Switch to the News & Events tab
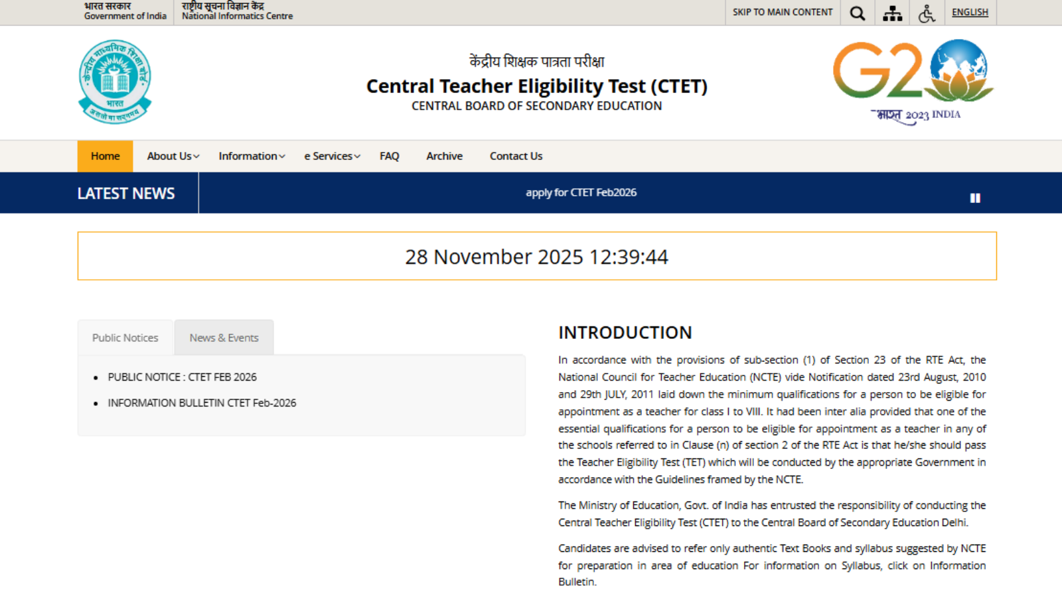This screenshot has width=1062, height=597. (224, 338)
